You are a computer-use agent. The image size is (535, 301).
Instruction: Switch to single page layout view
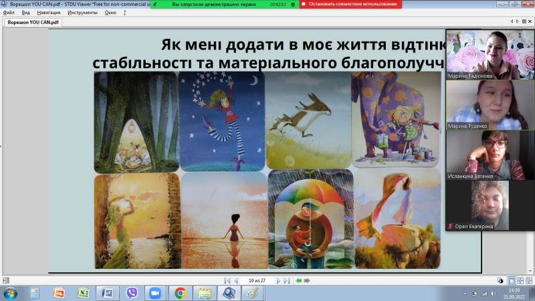(512, 280)
